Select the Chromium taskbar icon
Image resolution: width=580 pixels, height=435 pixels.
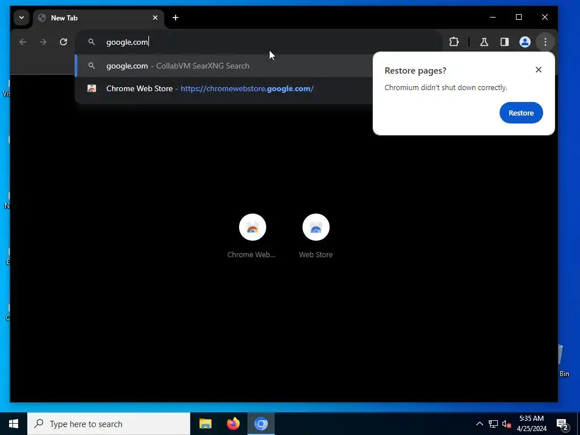click(x=261, y=424)
